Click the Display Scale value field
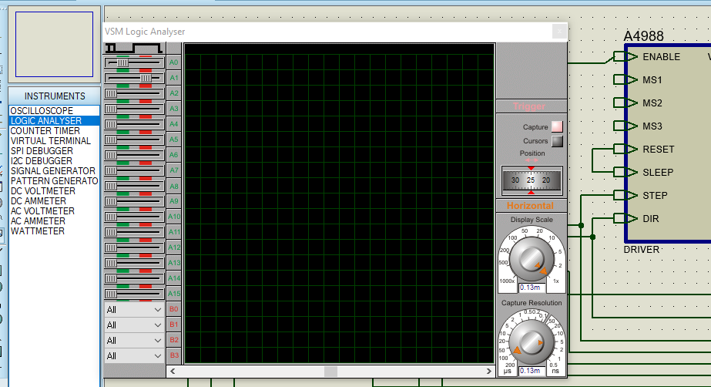Viewport: 711px width, 387px height. 532,288
